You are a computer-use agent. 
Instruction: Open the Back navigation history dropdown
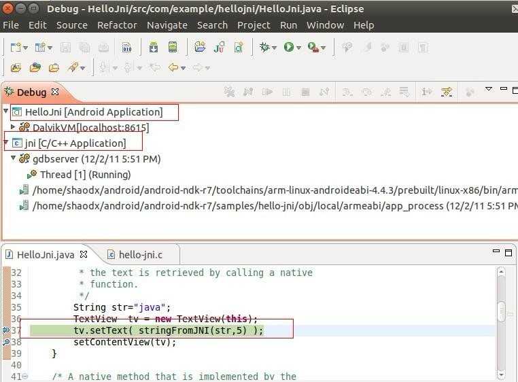(183, 69)
